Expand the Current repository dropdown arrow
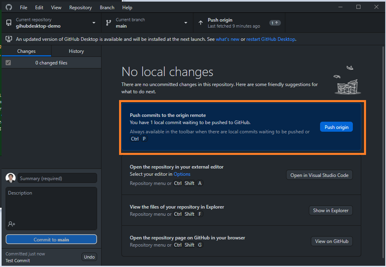Viewport: 386px width, 267px height. (94, 23)
